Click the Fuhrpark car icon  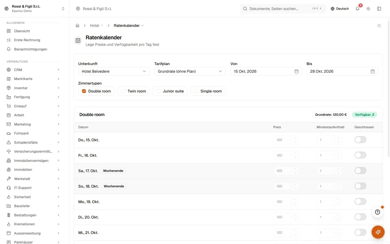(9, 133)
